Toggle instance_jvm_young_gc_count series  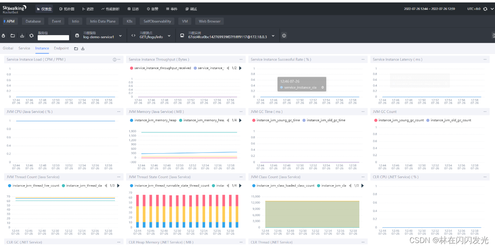click(x=399, y=120)
